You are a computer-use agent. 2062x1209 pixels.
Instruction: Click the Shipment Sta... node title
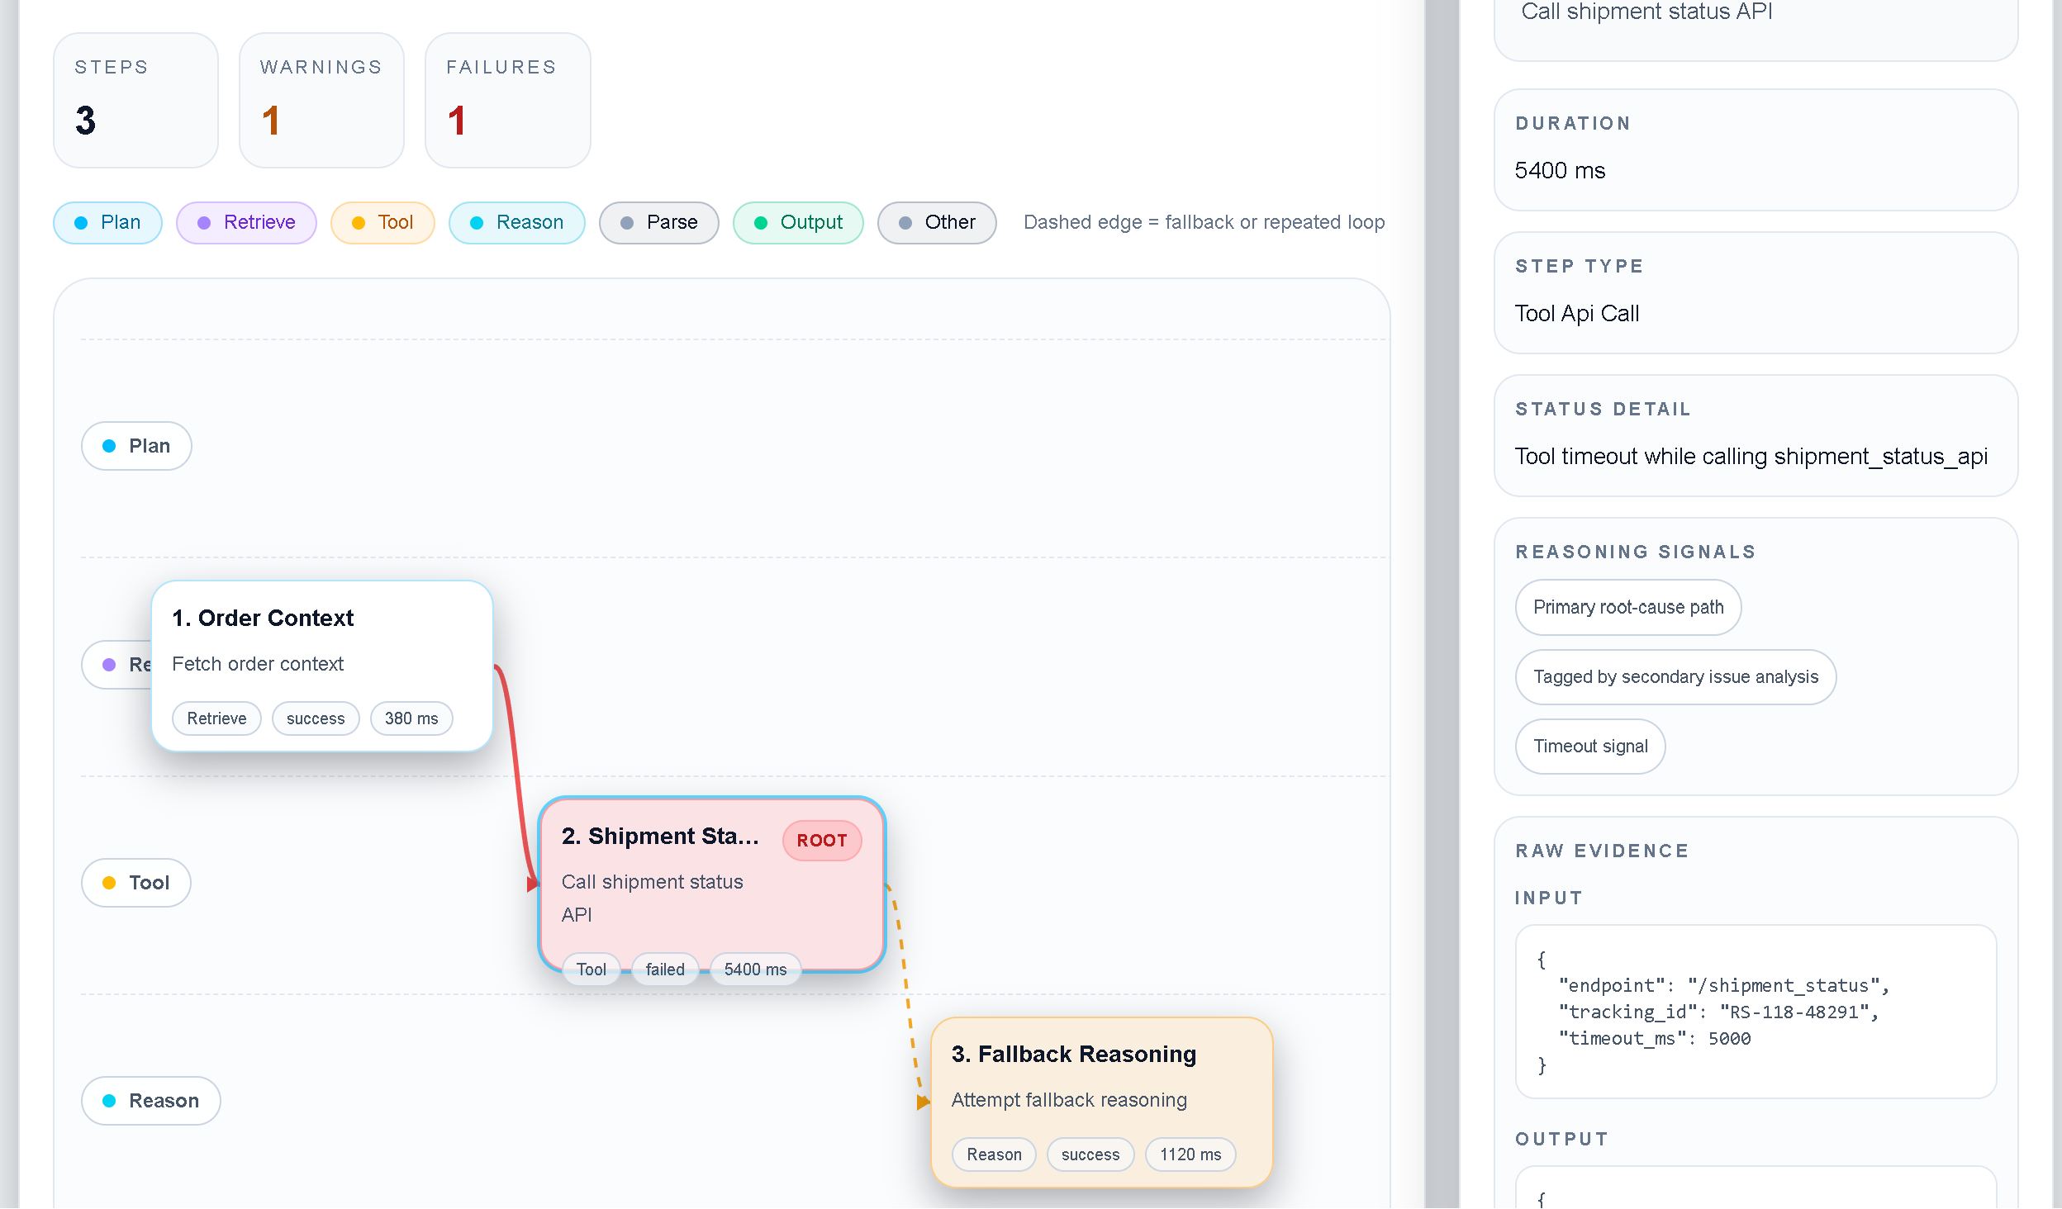660,836
